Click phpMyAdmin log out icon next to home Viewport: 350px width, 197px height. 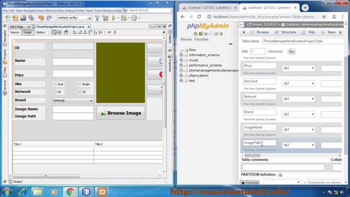(x=201, y=34)
